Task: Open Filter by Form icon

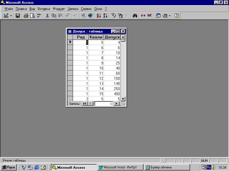Action: (x=120, y=16)
